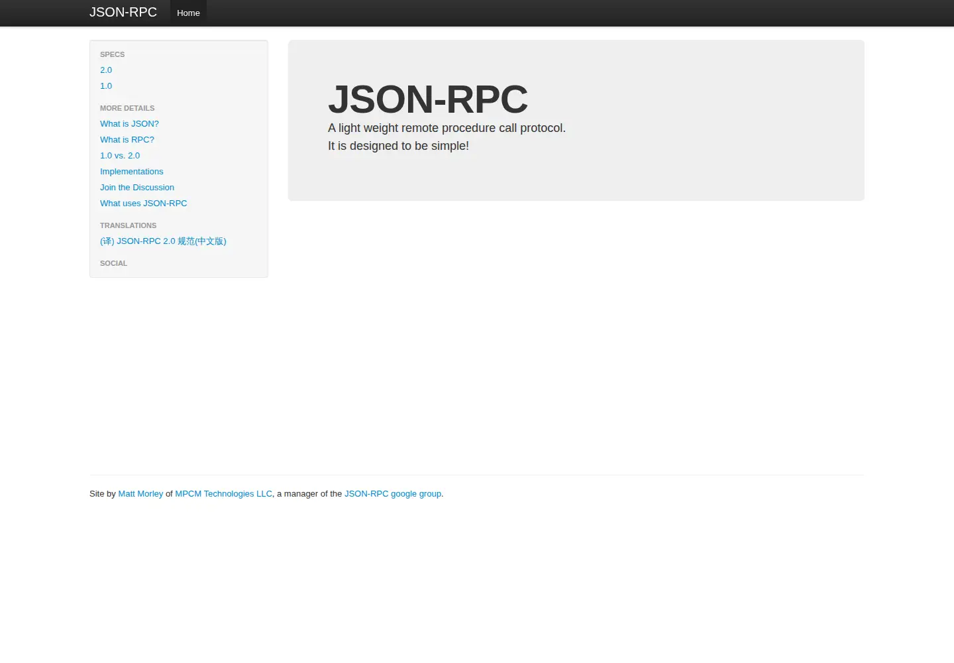Screen dimensions: 954x663
Task: Click the 'It is designed to be simple!' text
Action: click(398, 146)
